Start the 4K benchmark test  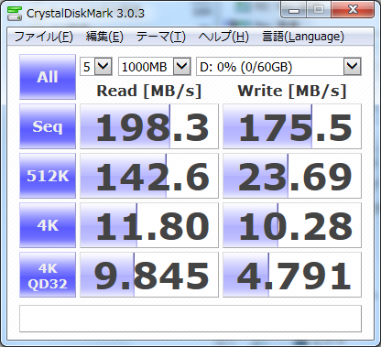[x=48, y=225]
